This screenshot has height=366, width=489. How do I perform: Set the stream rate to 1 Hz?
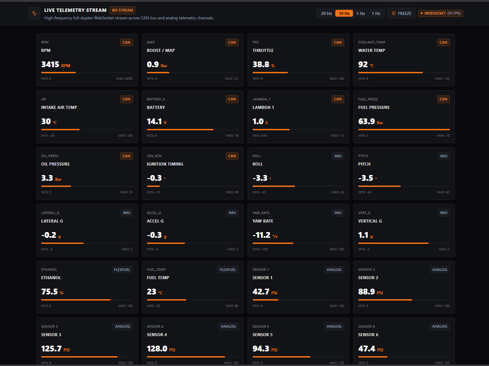coord(376,13)
